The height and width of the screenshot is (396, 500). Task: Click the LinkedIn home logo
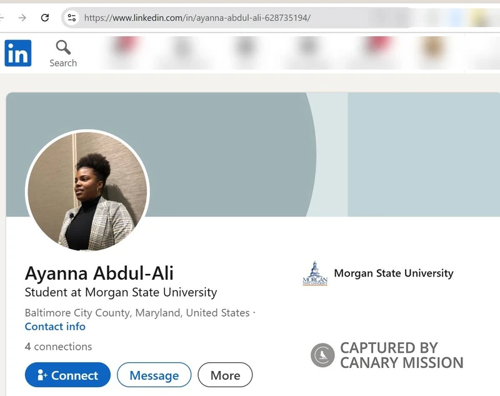click(18, 53)
